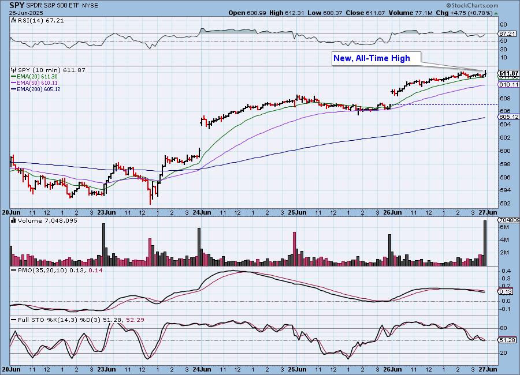Click the High 612.31 value
The image size is (520, 375).
point(288,13)
